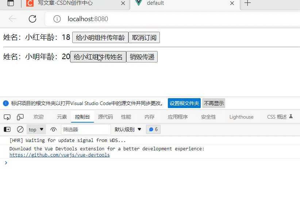Image resolution: width=300 pixels, height=208 pixels.
Task: Create a live expression with eye icon
Action: 53,130
